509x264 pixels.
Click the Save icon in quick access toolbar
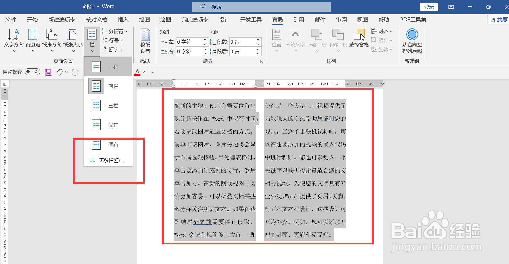(48, 72)
